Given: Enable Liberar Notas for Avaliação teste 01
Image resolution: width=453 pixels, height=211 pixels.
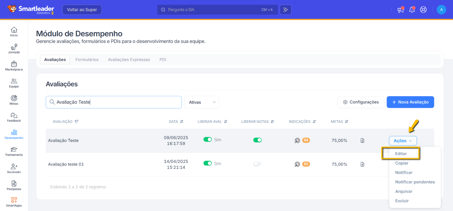Looking at the screenshot, I should [257, 164].
